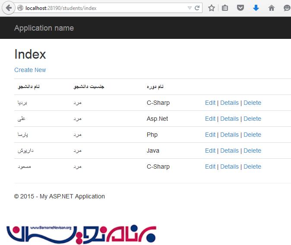Click the student name داریوش
Image resolution: width=291 pixels, height=245 pixels.
tap(25, 151)
